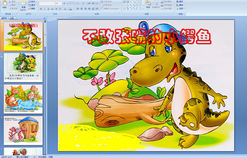Screen dimensions: 247x158
Task: Delete the slide with the 删除 button
Action: click(x=32, y=8)
